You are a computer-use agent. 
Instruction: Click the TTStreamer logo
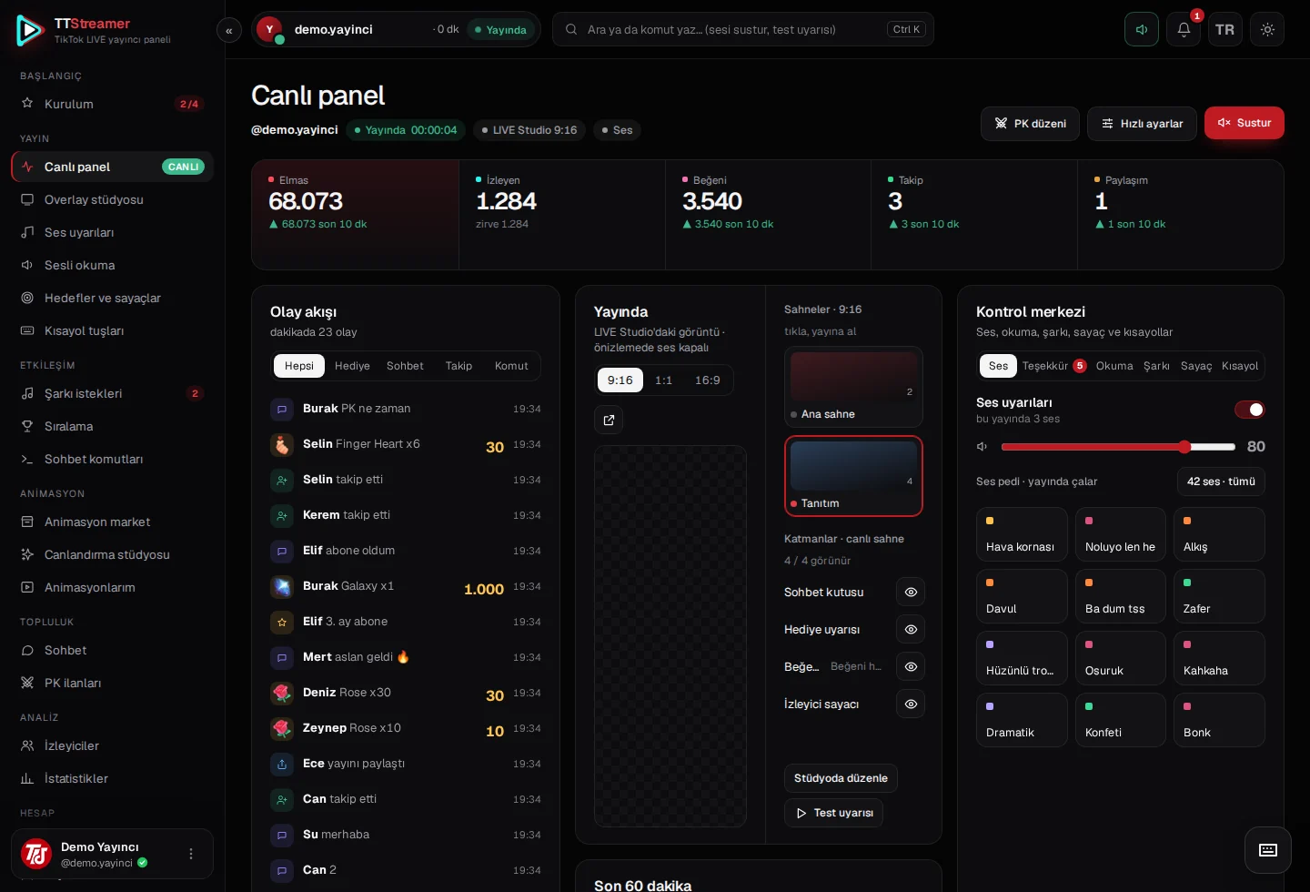click(30, 30)
